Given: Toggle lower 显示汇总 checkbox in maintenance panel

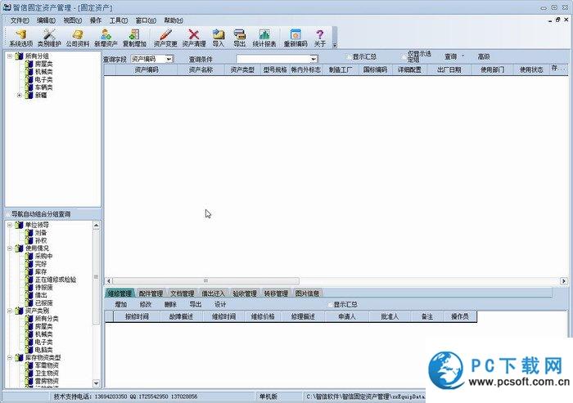Looking at the screenshot, I should pyautogui.click(x=330, y=304).
